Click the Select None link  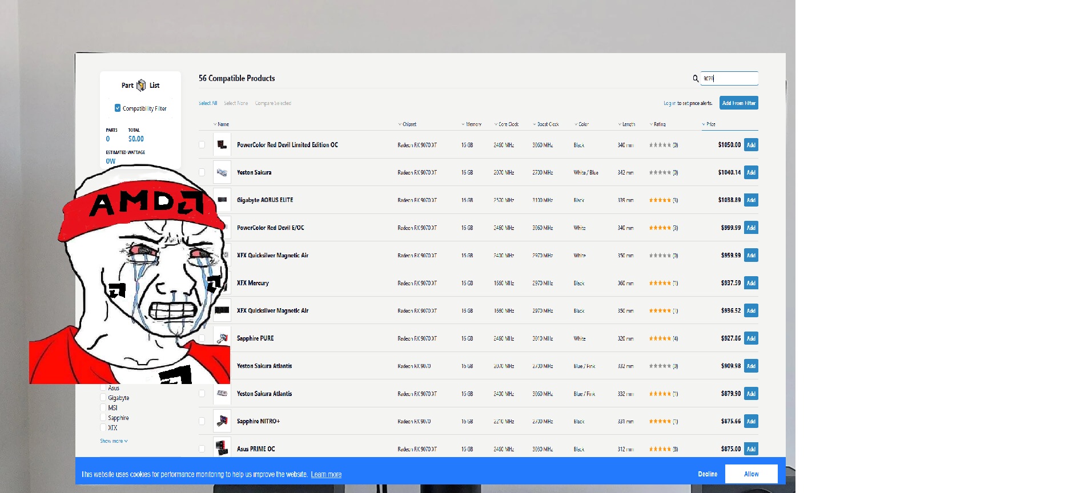click(x=236, y=103)
